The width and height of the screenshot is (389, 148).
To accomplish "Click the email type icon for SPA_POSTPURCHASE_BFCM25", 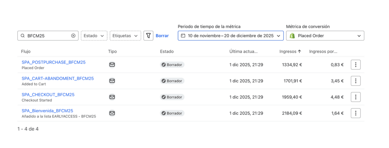I will pyautogui.click(x=112, y=65).
